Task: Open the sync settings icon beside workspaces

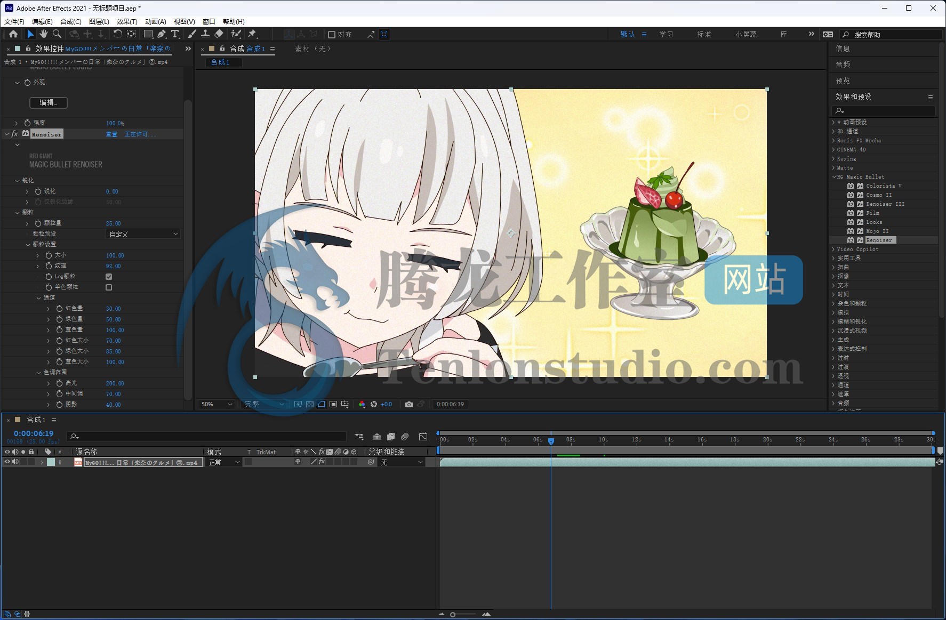Action: pos(828,34)
